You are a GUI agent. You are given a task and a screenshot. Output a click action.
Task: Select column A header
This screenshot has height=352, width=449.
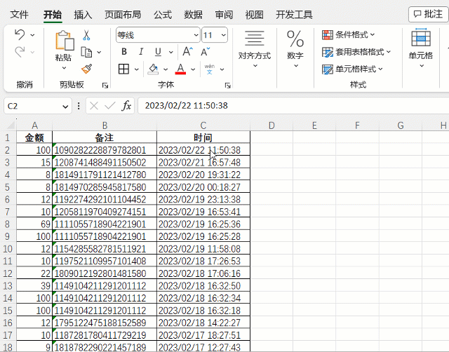point(34,126)
